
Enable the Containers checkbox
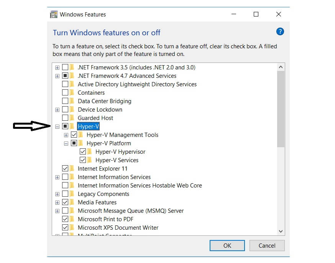[65, 93]
